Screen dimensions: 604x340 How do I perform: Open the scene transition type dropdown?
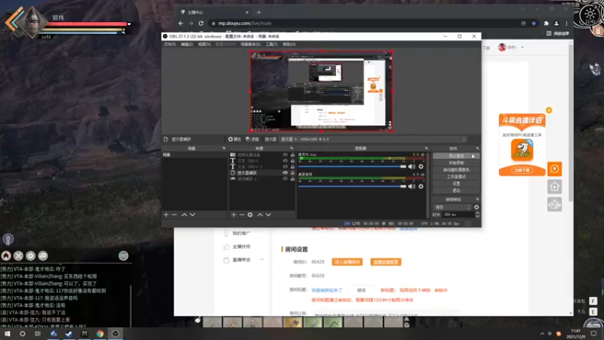452,207
